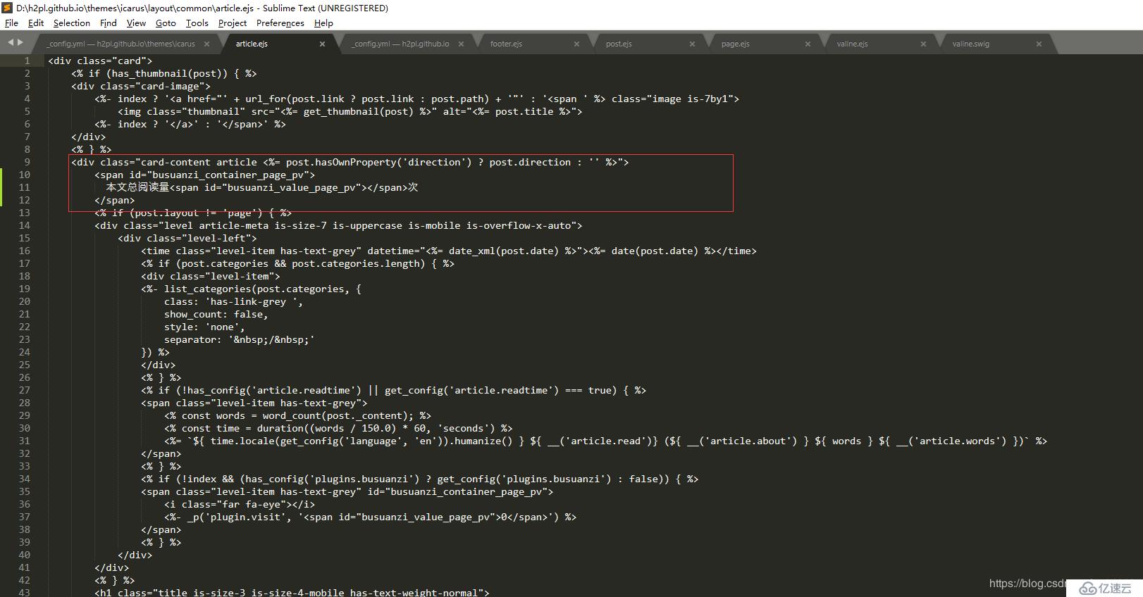Click line number 9 in the gutter
Screen dimensions: 1143x597
(x=27, y=162)
